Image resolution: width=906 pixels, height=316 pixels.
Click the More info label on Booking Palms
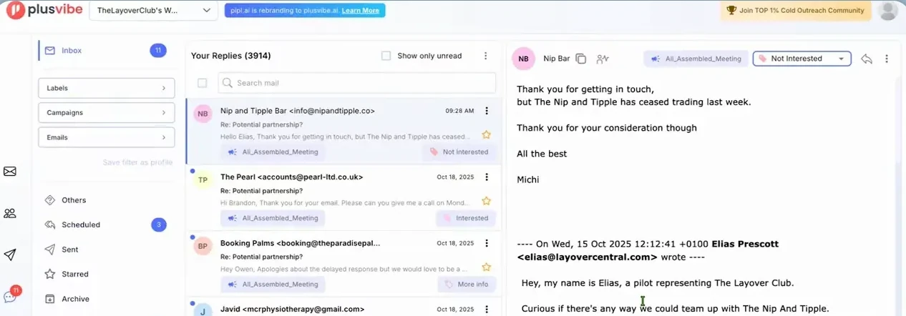(467, 284)
